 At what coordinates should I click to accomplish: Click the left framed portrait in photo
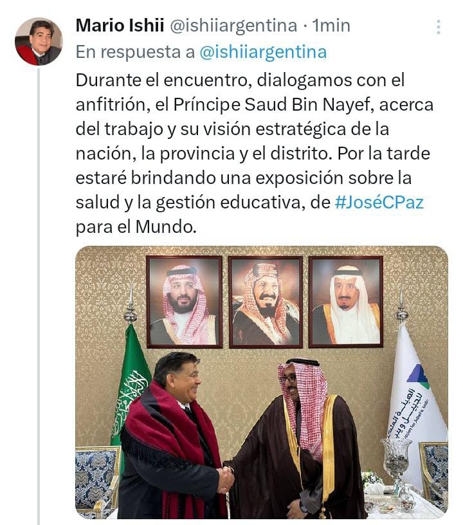(x=185, y=302)
